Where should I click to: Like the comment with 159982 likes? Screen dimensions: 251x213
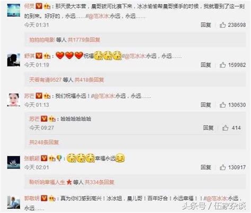pyautogui.click(x=222, y=65)
